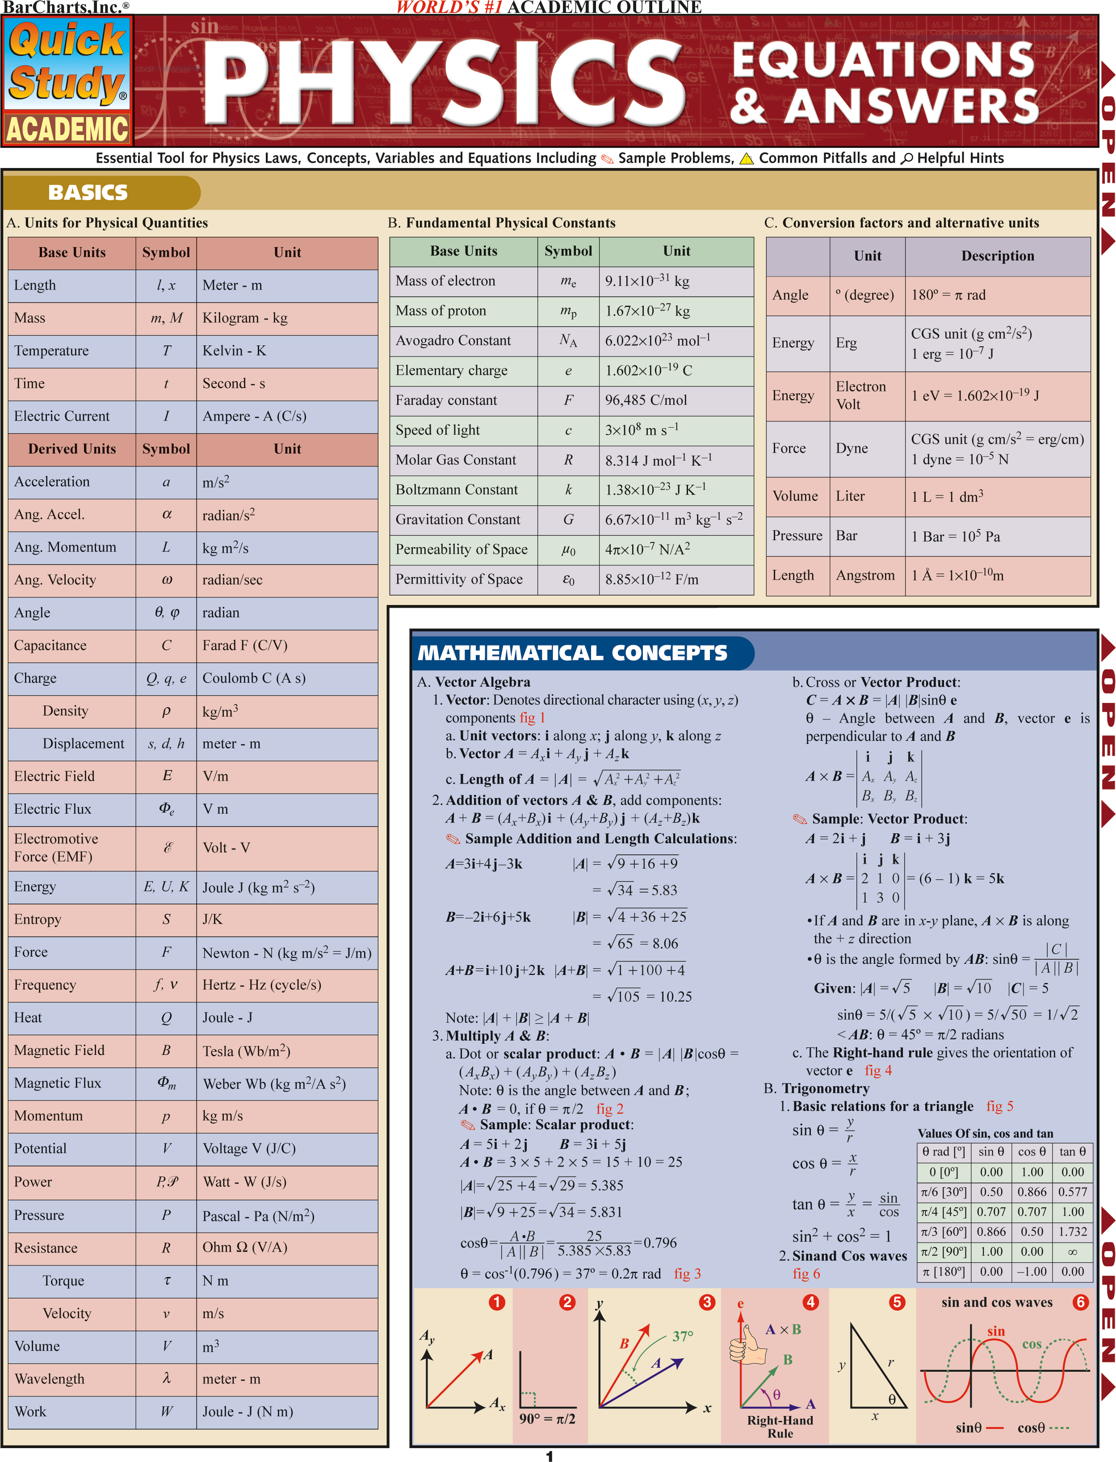Select the red figure badge numbered 1
The height and width of the screenshot is (1462, 1116).
(x=496, y=1302)
